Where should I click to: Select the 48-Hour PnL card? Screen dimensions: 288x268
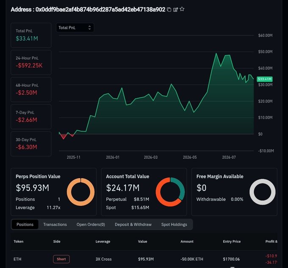(x=31, y=90)
